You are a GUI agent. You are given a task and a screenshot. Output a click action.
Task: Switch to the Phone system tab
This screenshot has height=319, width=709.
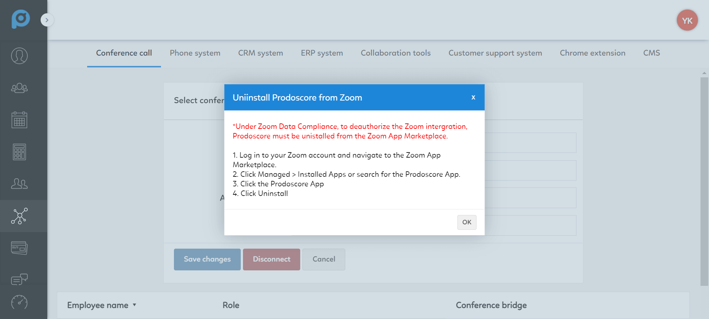point(195,53)
